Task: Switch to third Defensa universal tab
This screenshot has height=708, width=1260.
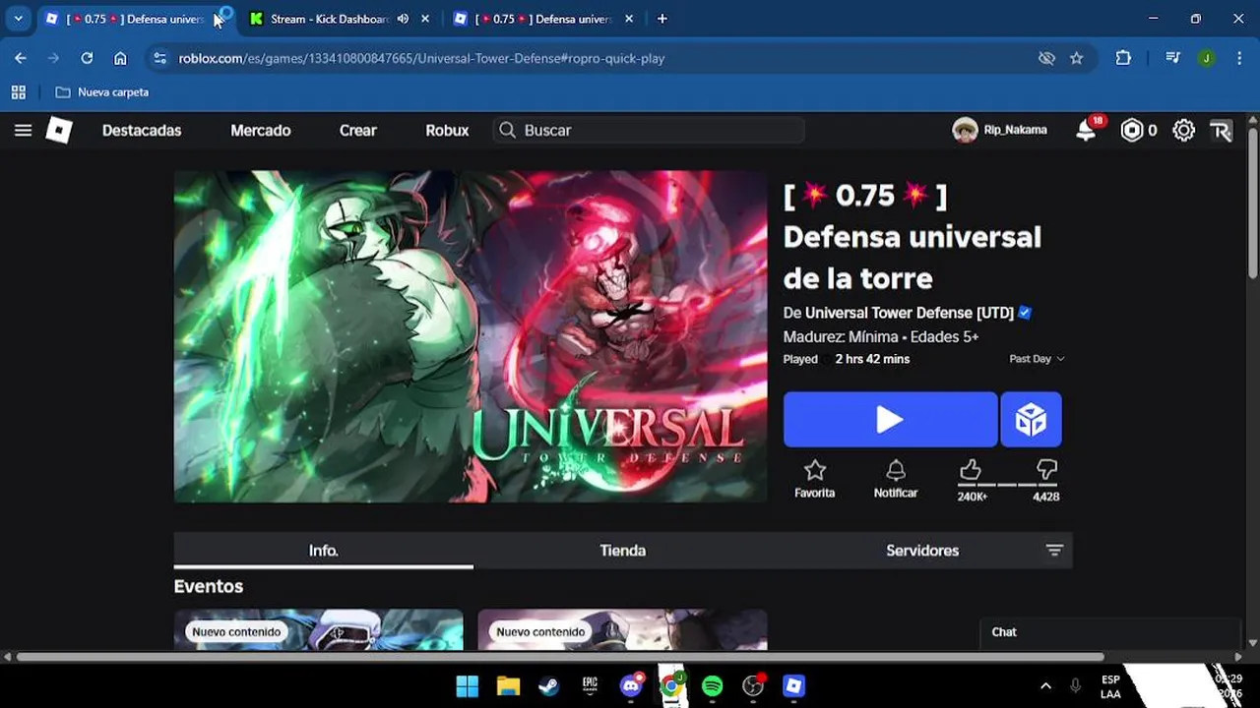Action: 543,19
